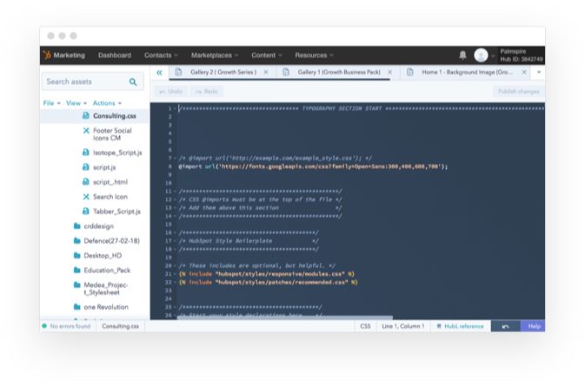This screenshot has height=385, width=585.
Task: Open the Contacts menu
Action: coord(161,55)
